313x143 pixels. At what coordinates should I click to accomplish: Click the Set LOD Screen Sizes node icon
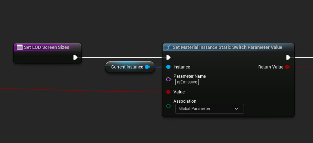click(20, 47)
